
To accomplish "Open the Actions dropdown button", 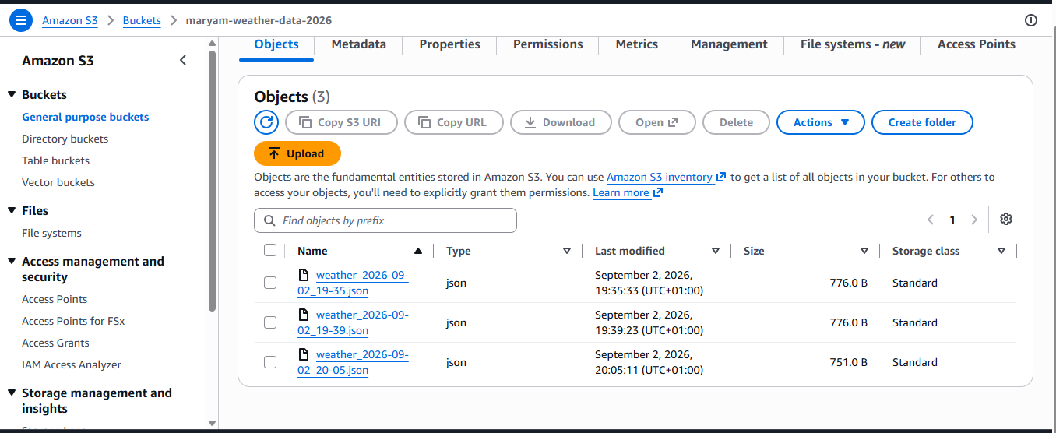I will (x=821, y=122).
